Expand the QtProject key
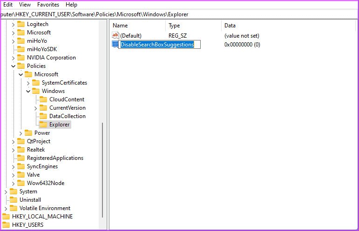Screen dimensions: 359x231 tap(13, 142)
